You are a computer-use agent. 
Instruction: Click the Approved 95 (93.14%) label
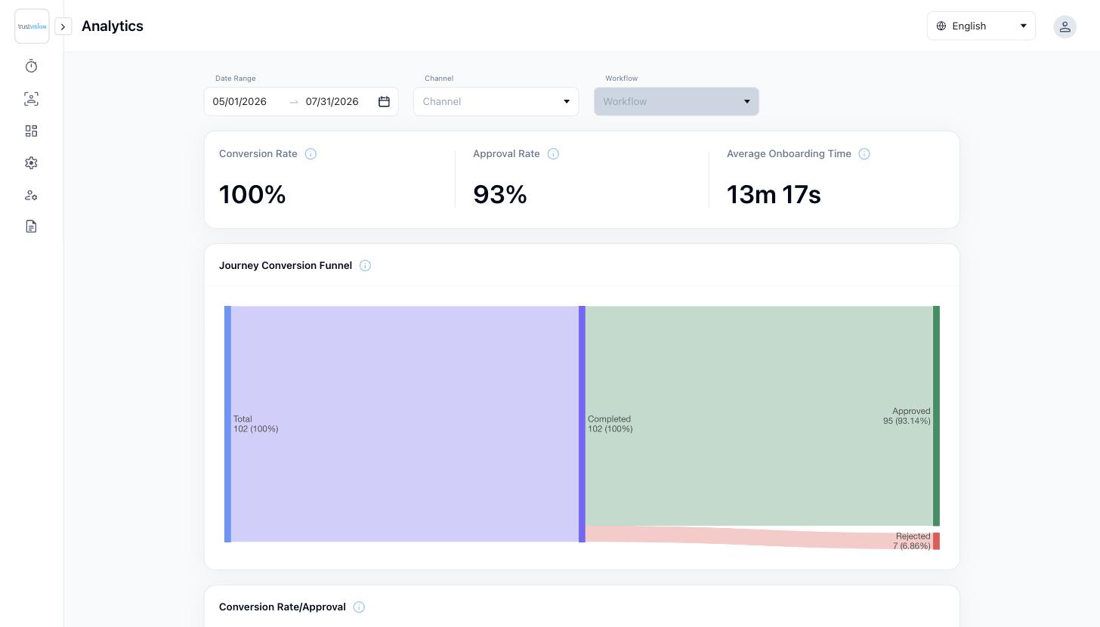click(x=907, y=416)
